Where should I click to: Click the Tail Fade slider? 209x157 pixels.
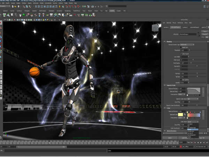[197, 74]
